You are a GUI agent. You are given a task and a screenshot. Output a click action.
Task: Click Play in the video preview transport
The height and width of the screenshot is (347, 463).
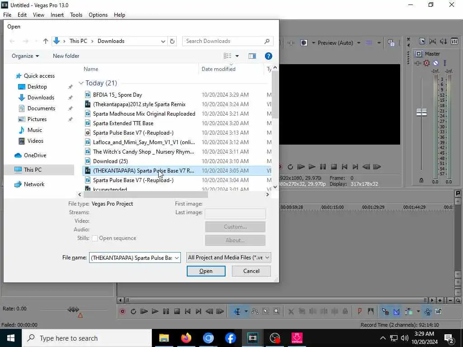point(312,167)
